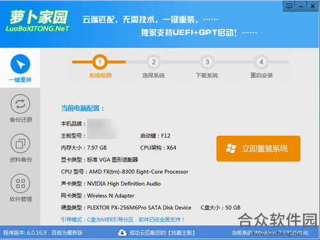
Task: Click the cloud download icon in status bar
Action: (122, 233)
